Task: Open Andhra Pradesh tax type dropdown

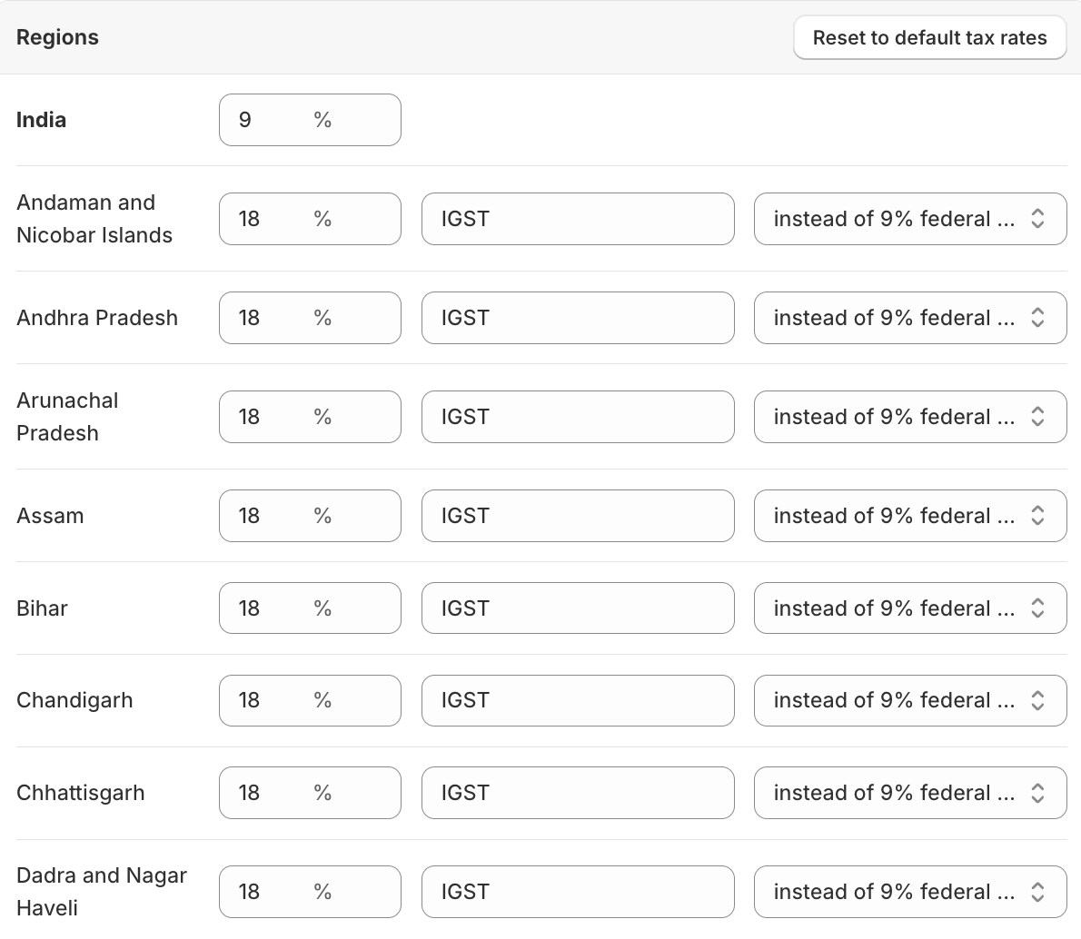Action: [x=910, y=318]
